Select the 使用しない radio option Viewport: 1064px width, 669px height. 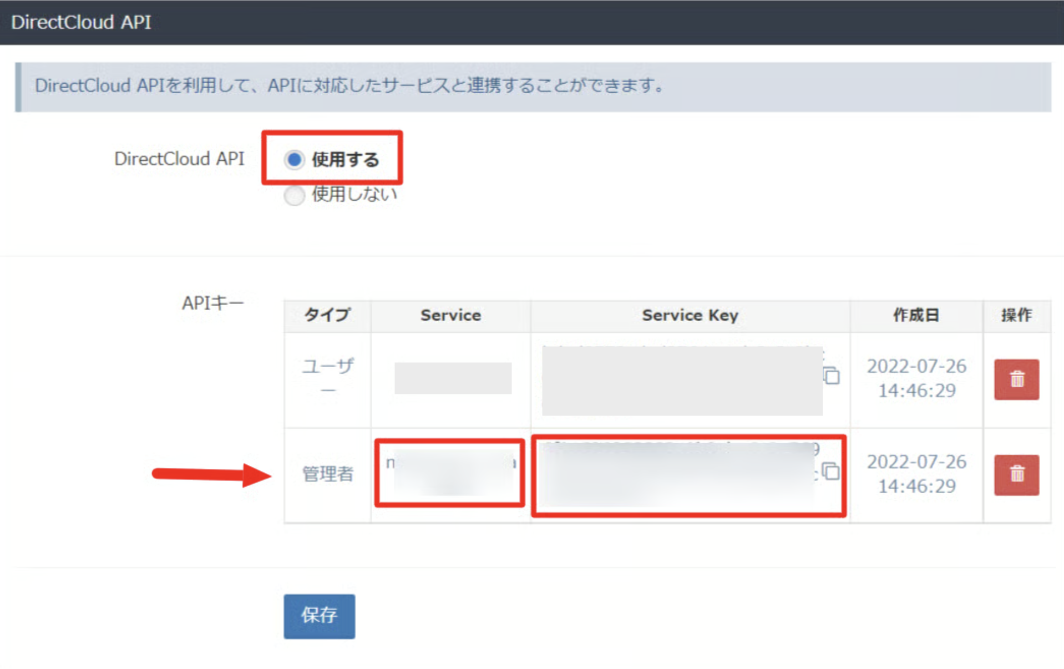tap(294, 195)
